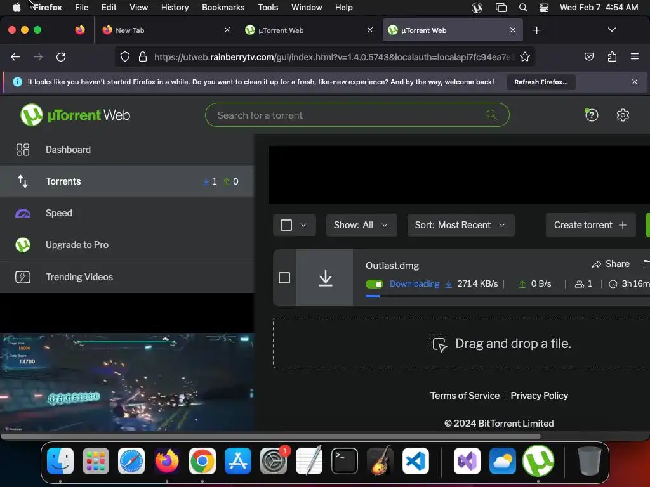Open the Trash from the Dock
This screenshot has width=650, height=487.
(589, 460)
